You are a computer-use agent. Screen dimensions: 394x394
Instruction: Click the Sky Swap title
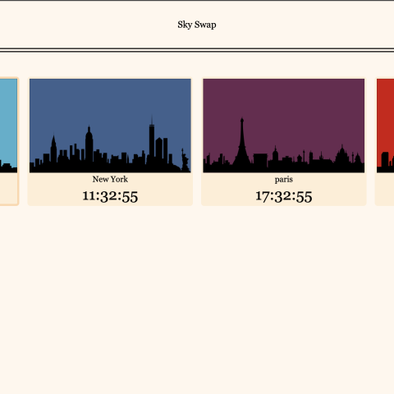[197, 25]
